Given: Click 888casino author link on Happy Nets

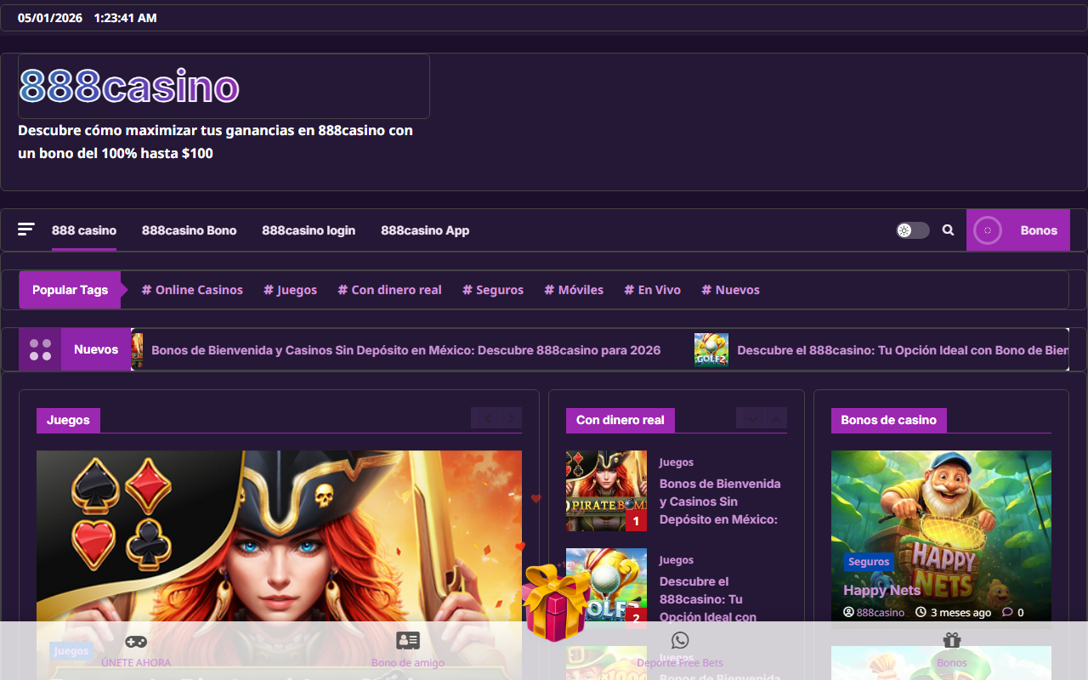Looking at the screenshot, I should click(874, 613).
